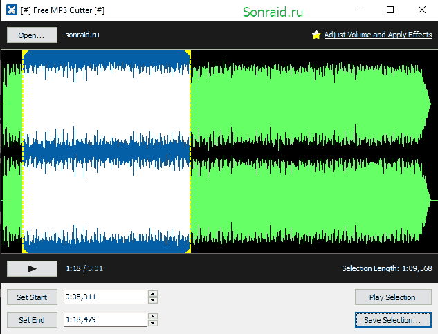Click the Play Selection button
The height and width of the screenshot is (334, 438).
393,297
